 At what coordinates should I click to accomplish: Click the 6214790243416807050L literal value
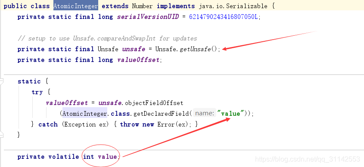224,17
